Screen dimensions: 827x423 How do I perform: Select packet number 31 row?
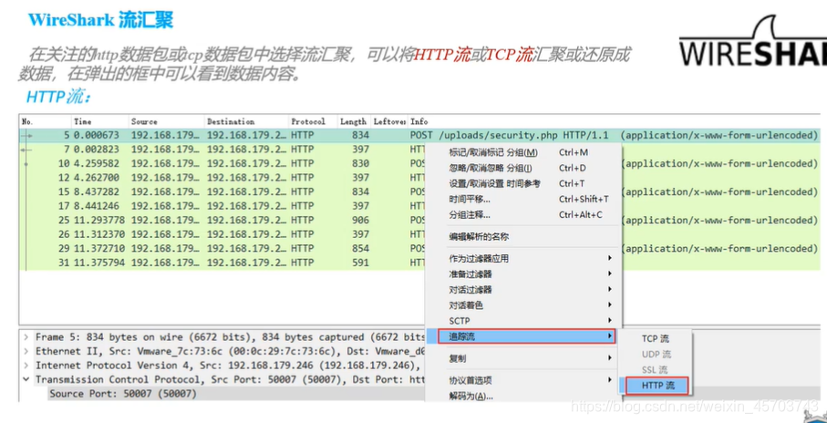[222, 263]
